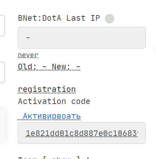This screenshot has height=159, width=156.
Task: Open the partially visible "show" link at bottom
Action: click(62, 158)
